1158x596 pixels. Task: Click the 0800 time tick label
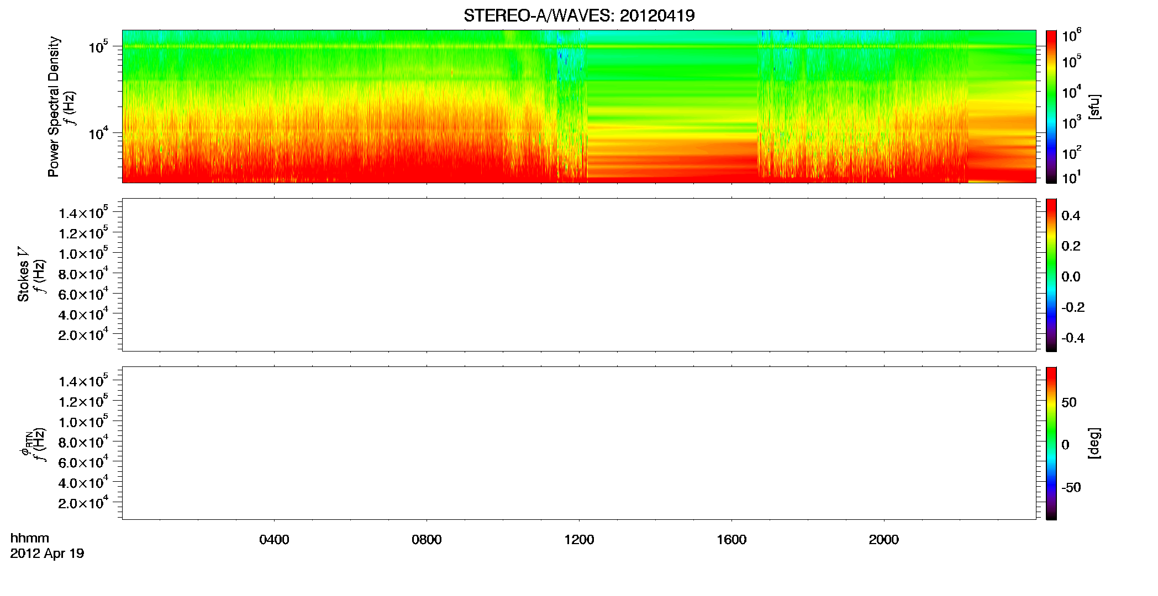click(427, 540)
